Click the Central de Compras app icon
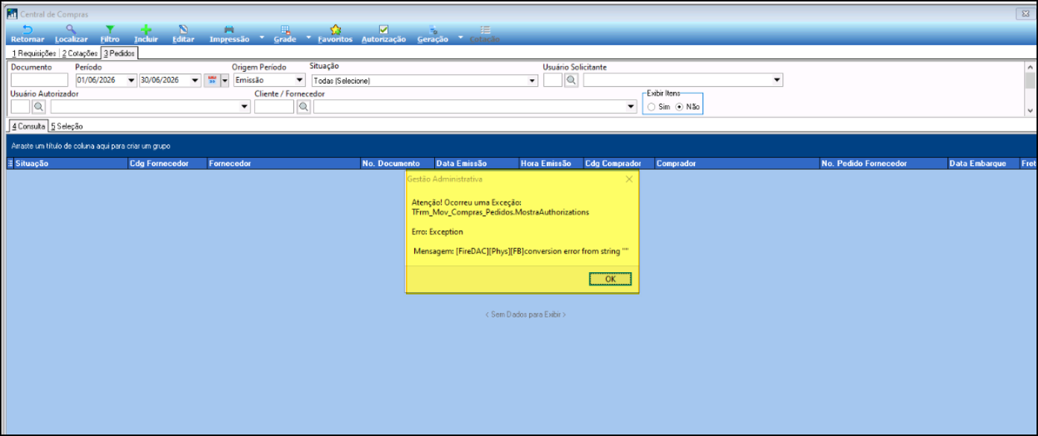 coord(12,14)
